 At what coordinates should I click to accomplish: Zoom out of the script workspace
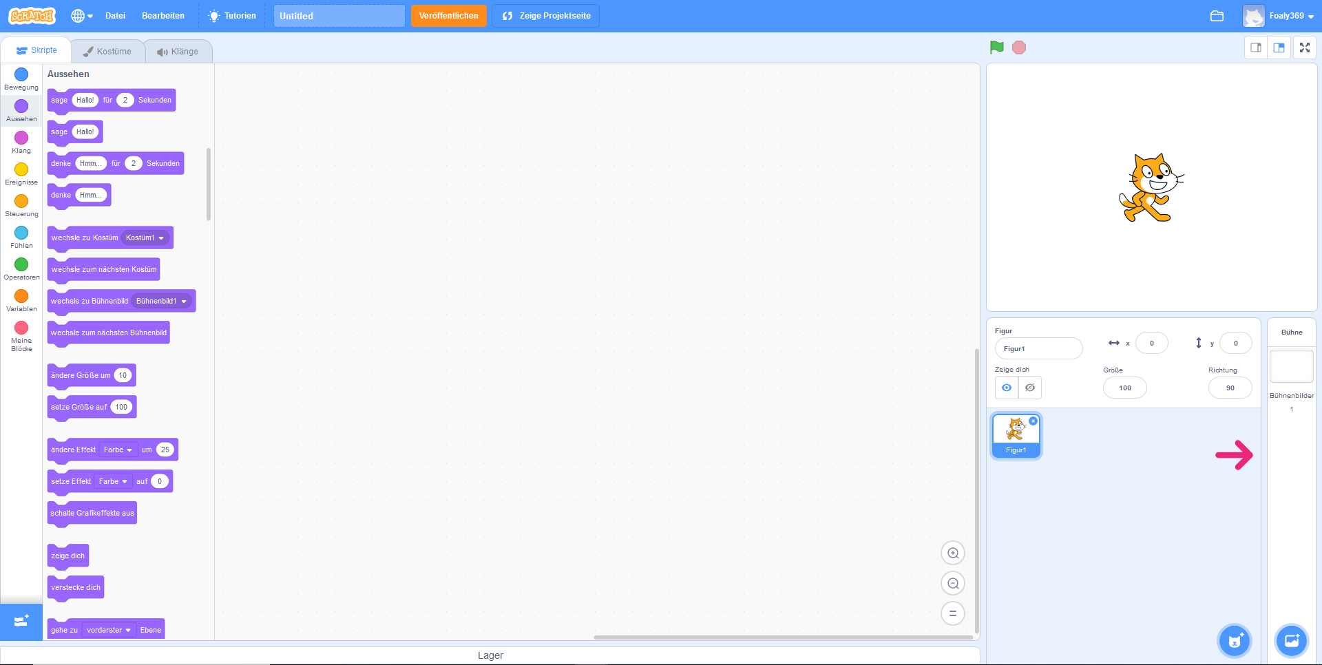(x=953, y=584)
